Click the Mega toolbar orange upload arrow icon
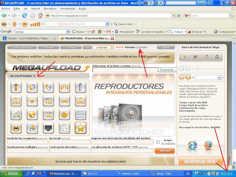The height and width of the screenshot is (177, 236). pos(14,24)
